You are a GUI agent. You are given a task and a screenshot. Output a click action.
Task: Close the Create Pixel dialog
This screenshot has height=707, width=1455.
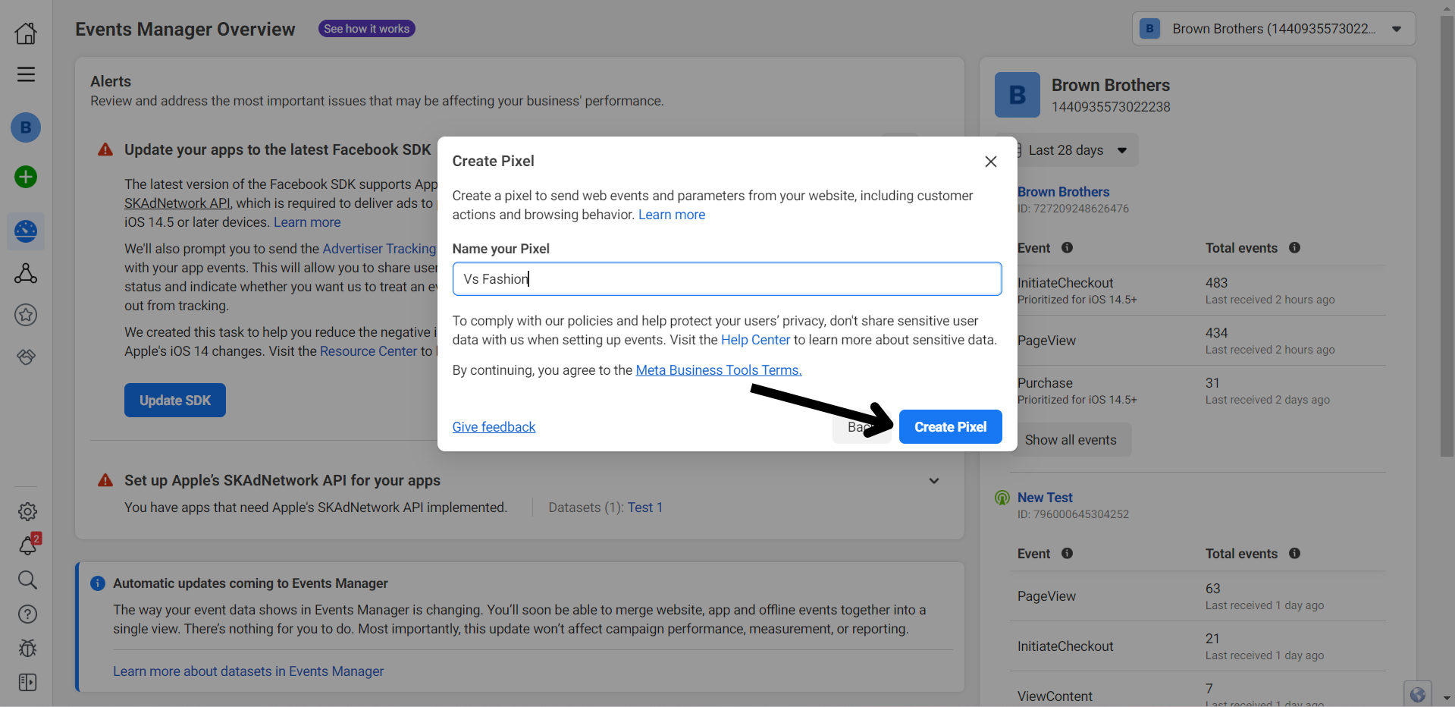[x=990, y=162]
